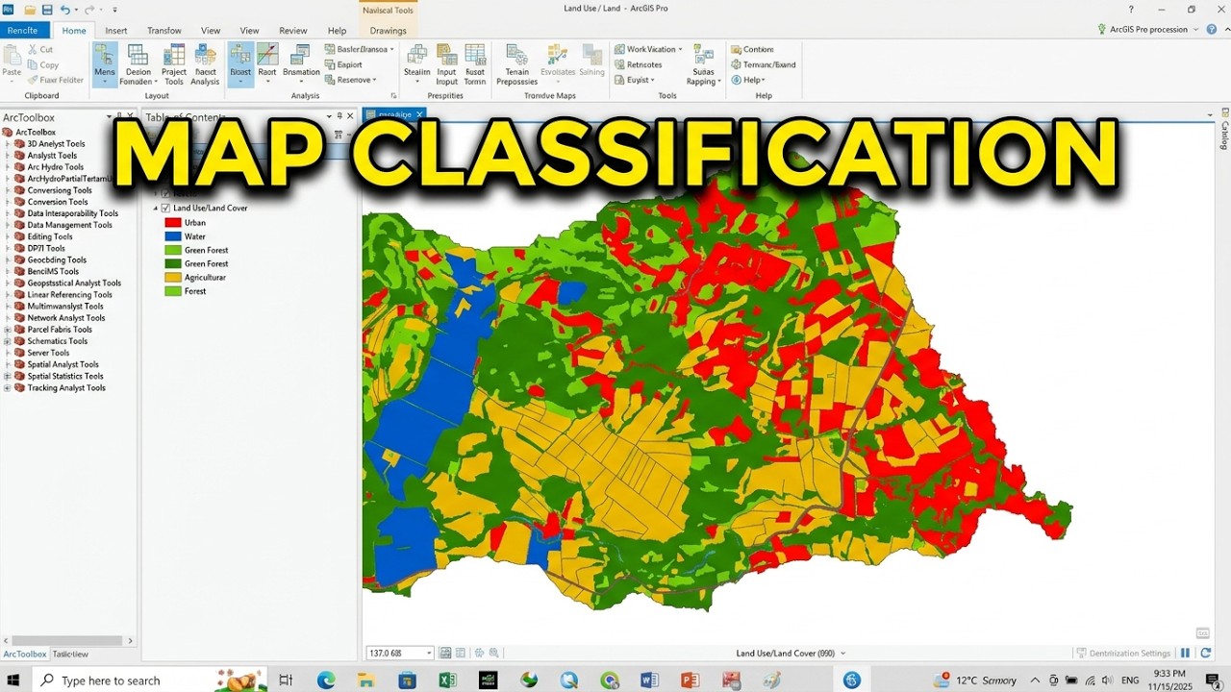Open the Drawings contextual tab

tap(389, 31)
